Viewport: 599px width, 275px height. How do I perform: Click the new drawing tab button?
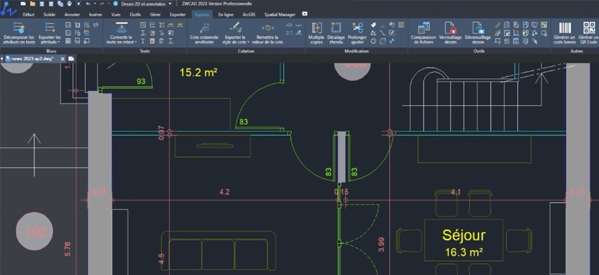coord(71,59)
